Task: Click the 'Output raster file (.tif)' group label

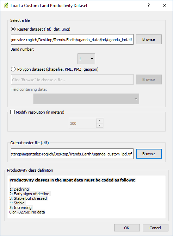Action: coord(30,143)
